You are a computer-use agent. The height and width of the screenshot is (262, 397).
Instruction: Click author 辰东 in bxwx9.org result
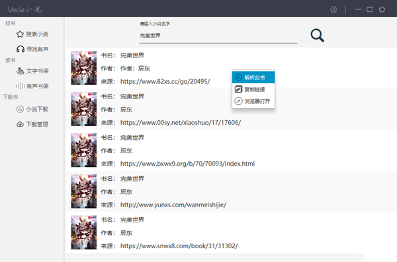(126, 151)
